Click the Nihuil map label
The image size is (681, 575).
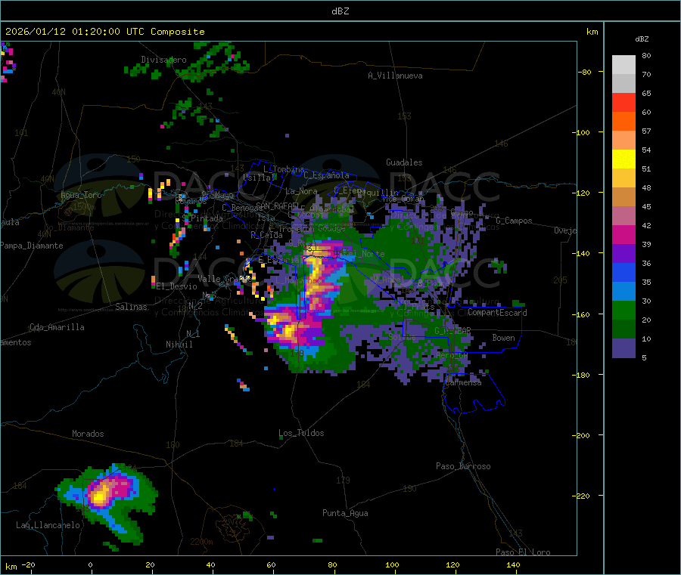pyautogui.click(x=179, y=345)
